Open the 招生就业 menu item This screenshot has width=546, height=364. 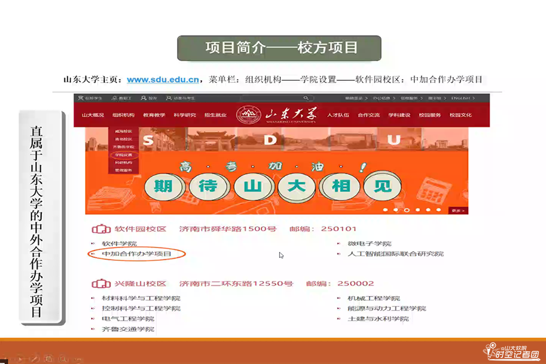click(x=215, y=115)
